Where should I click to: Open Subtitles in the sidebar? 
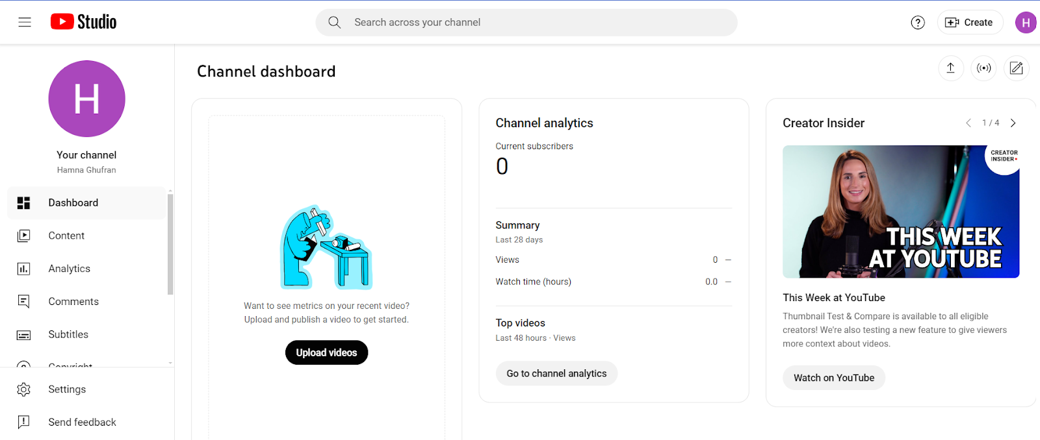(x=86, y=335)
